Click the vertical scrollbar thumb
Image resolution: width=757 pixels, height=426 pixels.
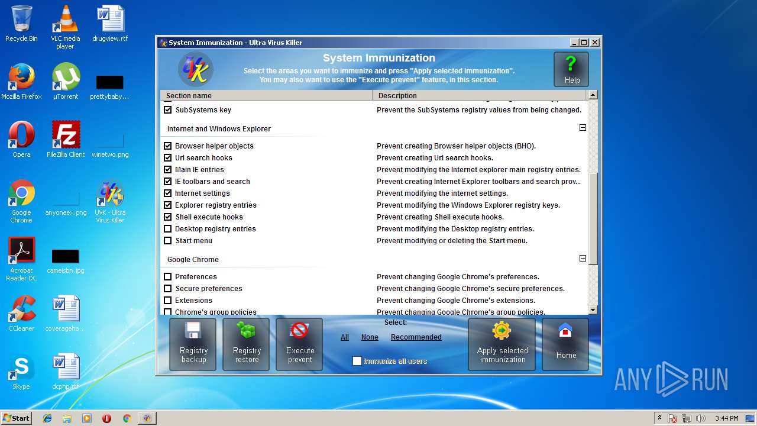coord(593,220)
